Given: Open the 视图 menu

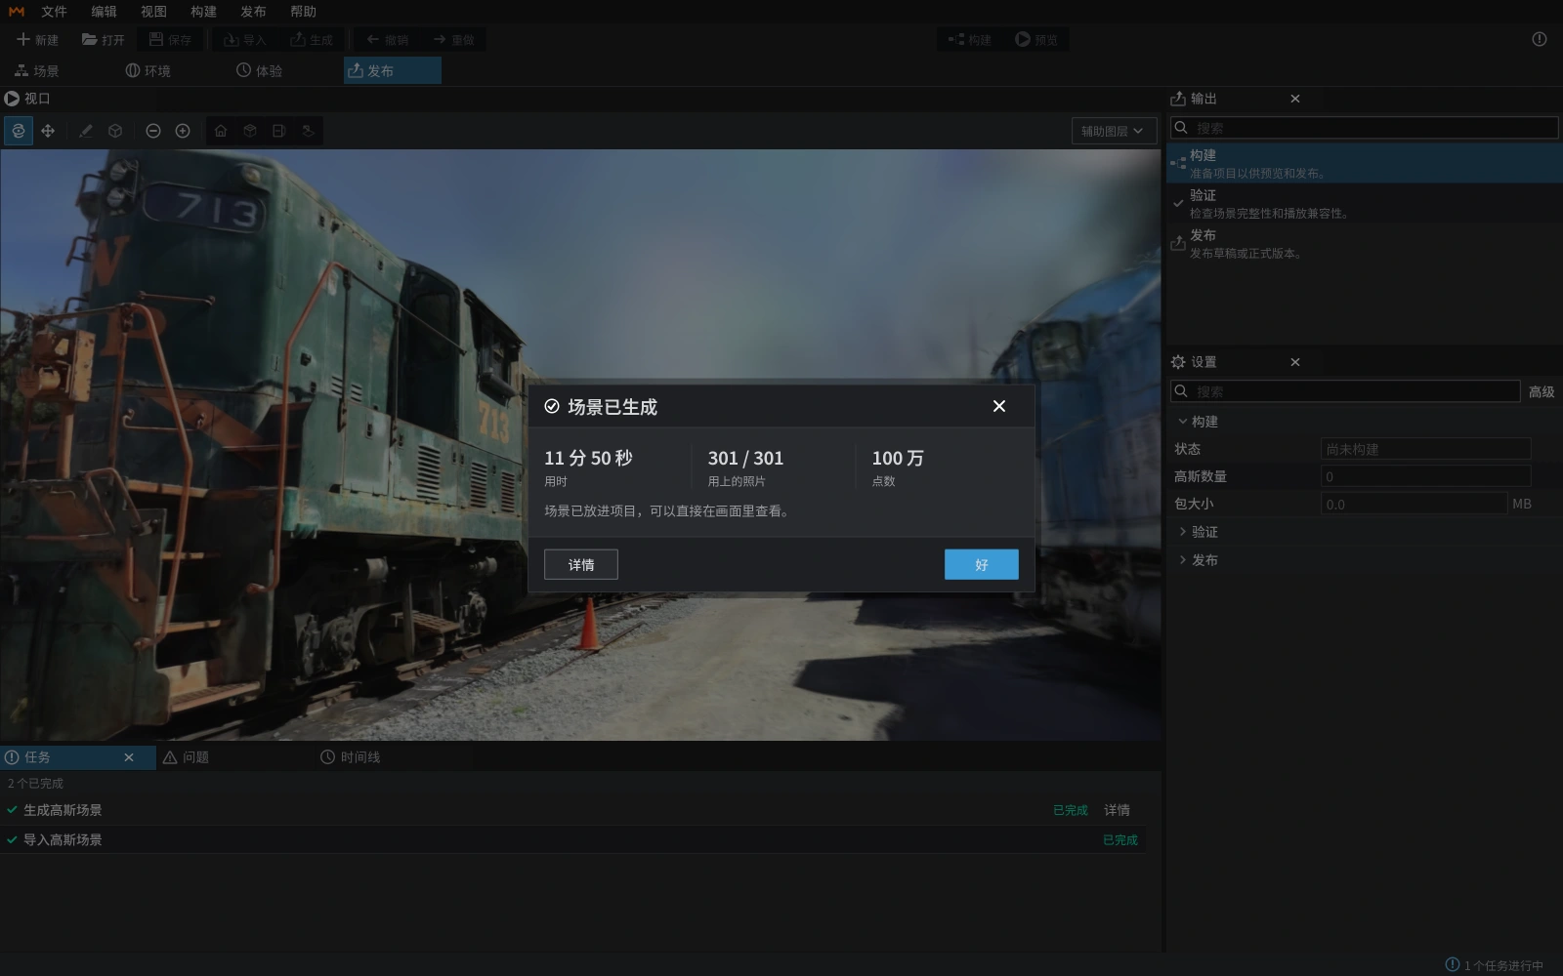Looking at the screenshot, I should 153,12.
